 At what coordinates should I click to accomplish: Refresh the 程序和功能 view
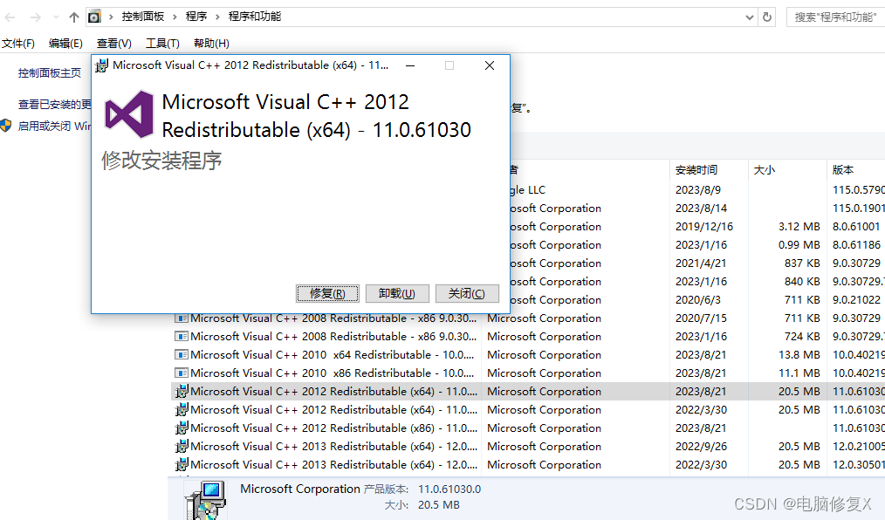[767, 17]
